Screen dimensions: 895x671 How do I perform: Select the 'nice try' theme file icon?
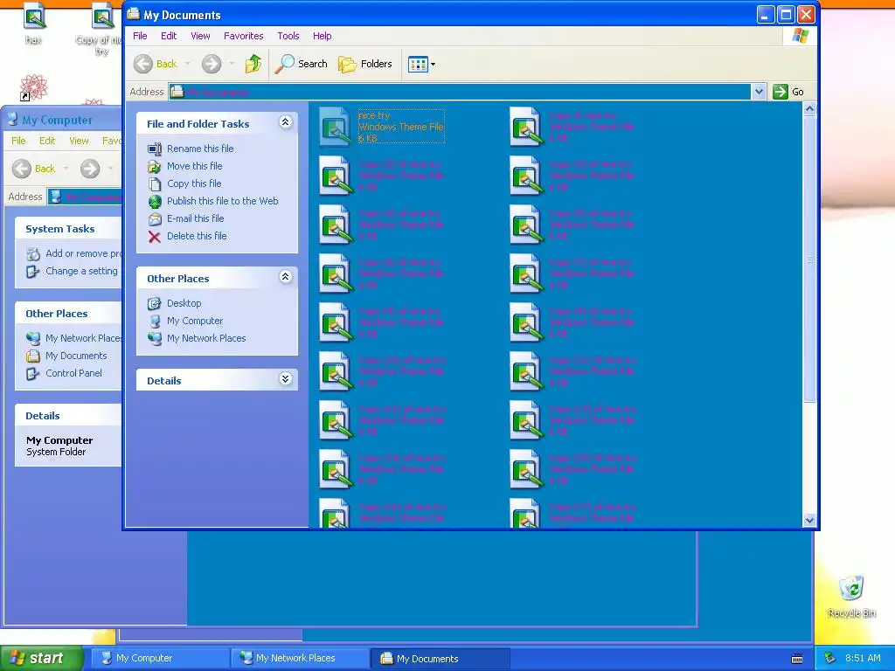tap(335, 126)
